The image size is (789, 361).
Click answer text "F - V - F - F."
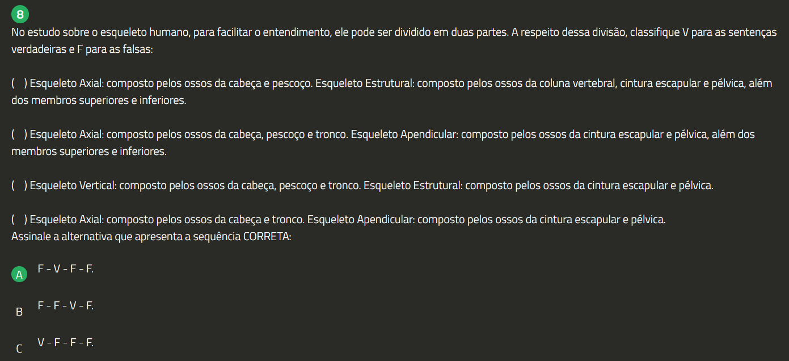[x=65, y=268]
